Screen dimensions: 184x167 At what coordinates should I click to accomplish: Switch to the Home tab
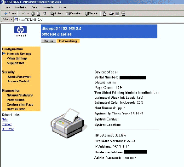[x=49, y=41]
